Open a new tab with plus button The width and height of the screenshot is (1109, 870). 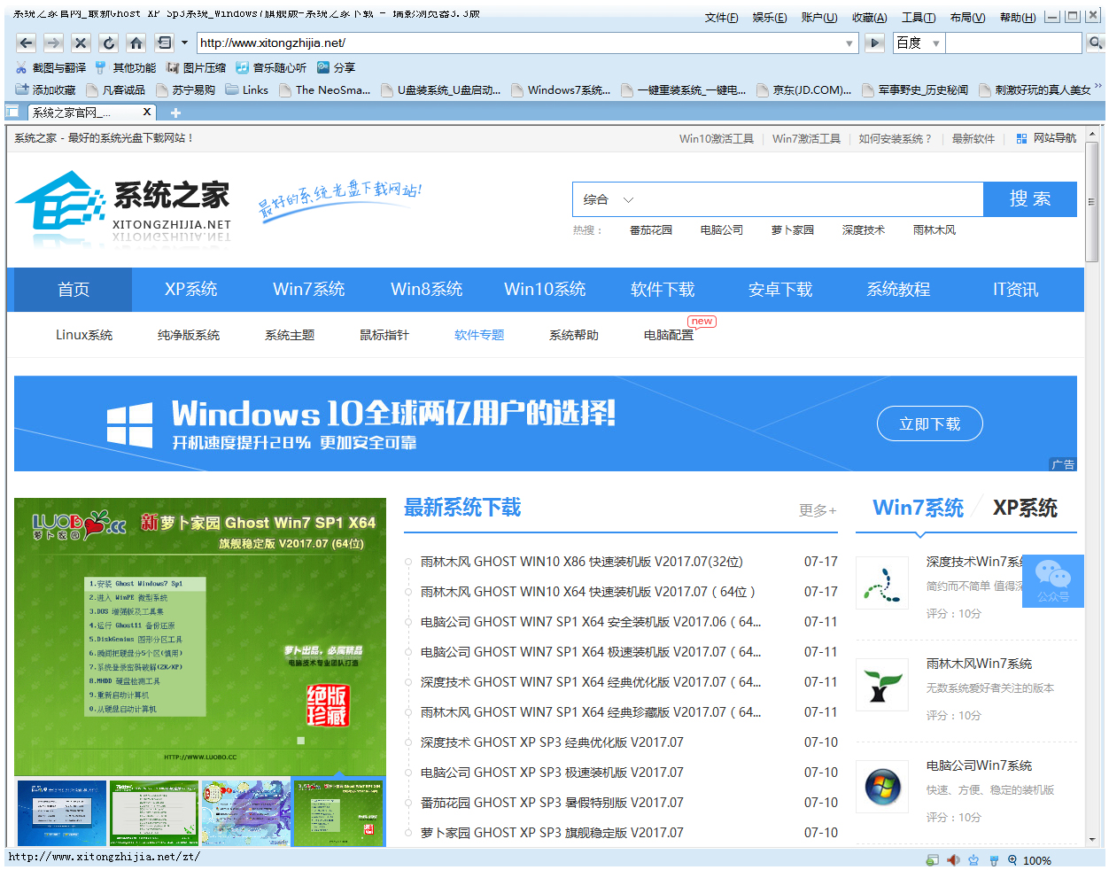(x=175, y=113)
